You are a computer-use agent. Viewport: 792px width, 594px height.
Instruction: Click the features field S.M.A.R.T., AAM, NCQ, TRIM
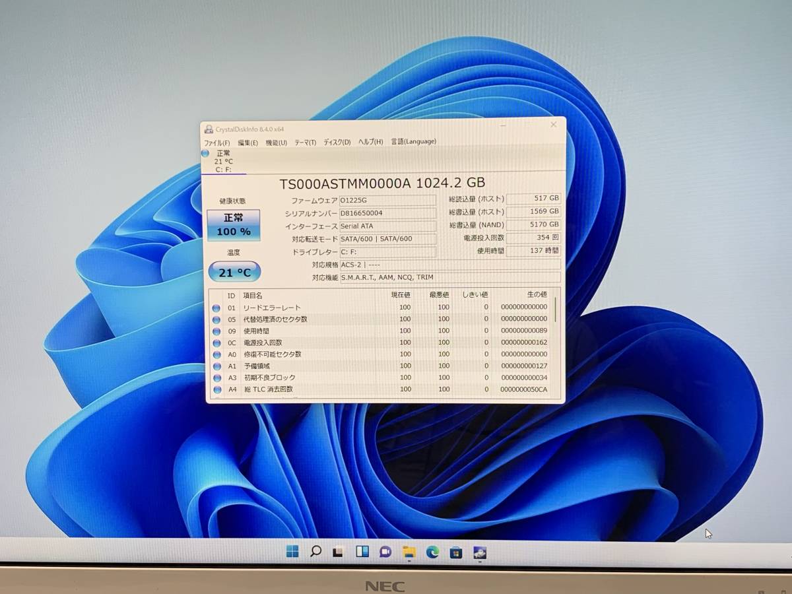point(450,277)
